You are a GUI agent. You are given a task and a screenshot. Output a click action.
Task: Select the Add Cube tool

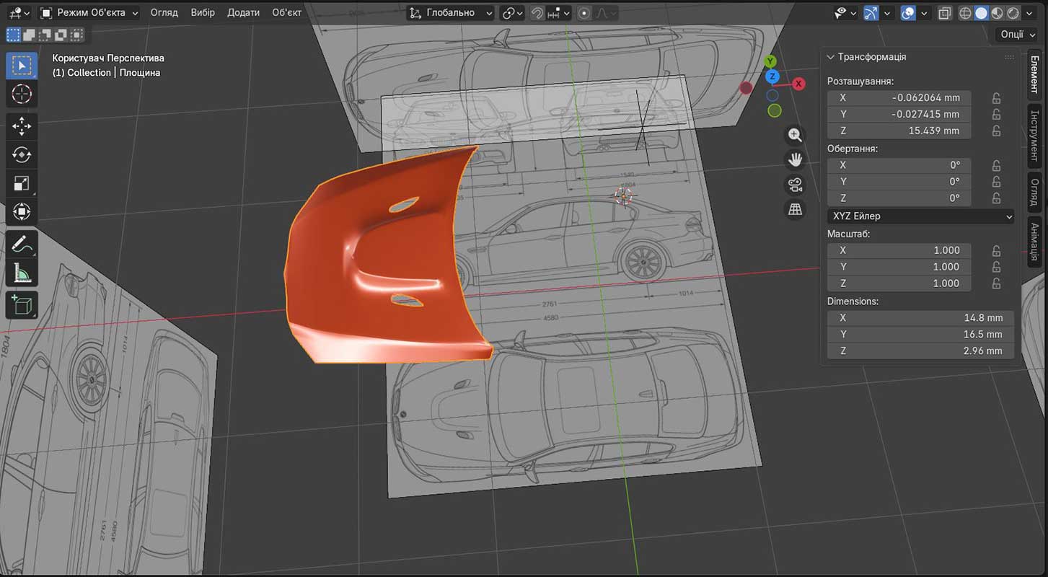[x=22, y=304]
